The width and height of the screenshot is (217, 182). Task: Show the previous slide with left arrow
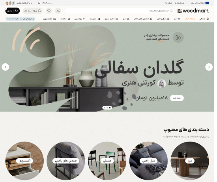5,67
